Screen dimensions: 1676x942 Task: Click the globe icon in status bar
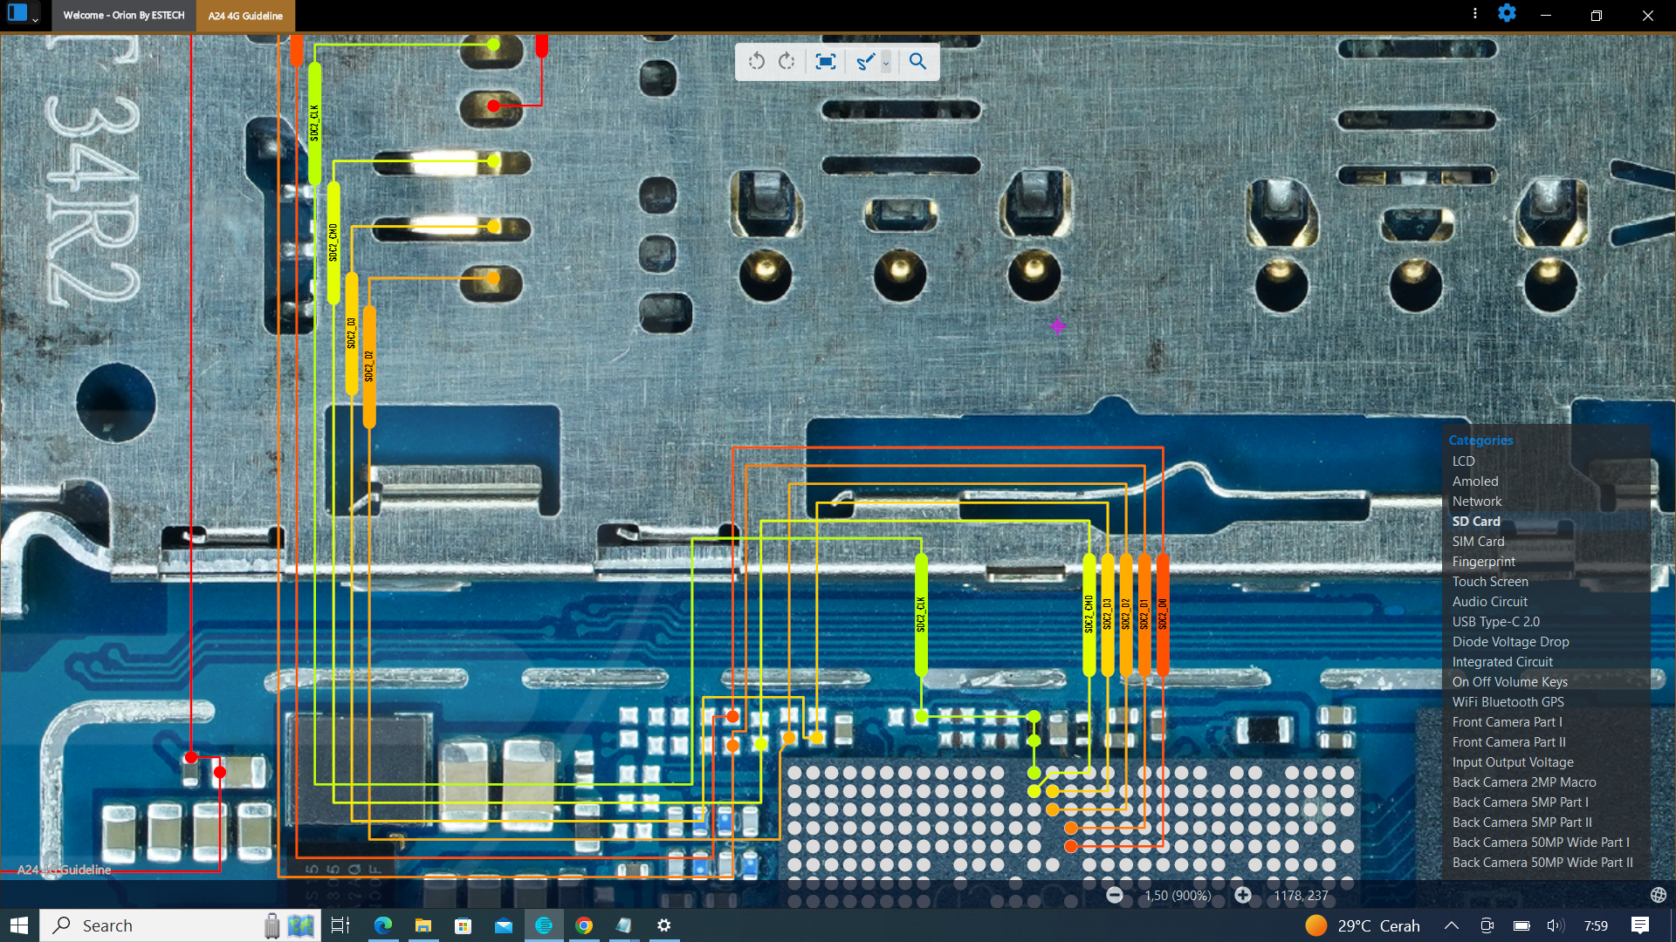pyautogui.click(x=1658, y=895)
